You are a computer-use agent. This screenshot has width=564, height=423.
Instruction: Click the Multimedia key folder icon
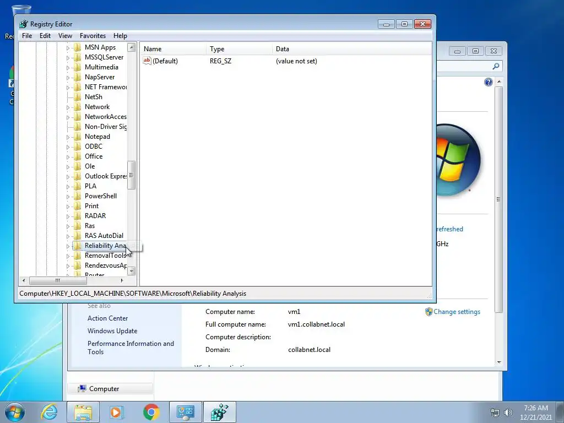click(77, 67)
